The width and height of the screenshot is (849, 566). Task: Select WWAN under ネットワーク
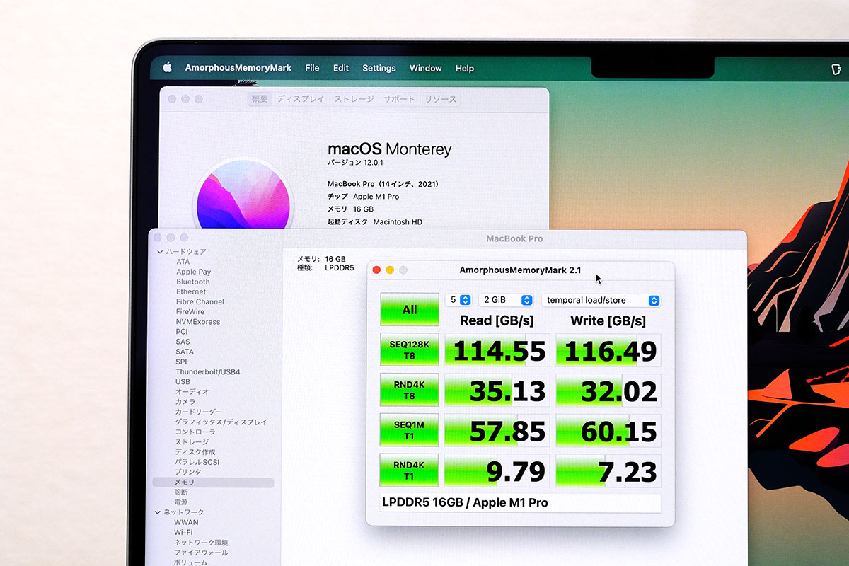click(x=187, y=522)
